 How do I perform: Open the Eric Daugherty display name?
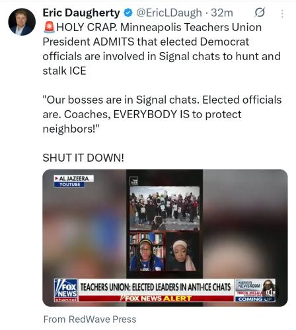(x=81, y=13)
